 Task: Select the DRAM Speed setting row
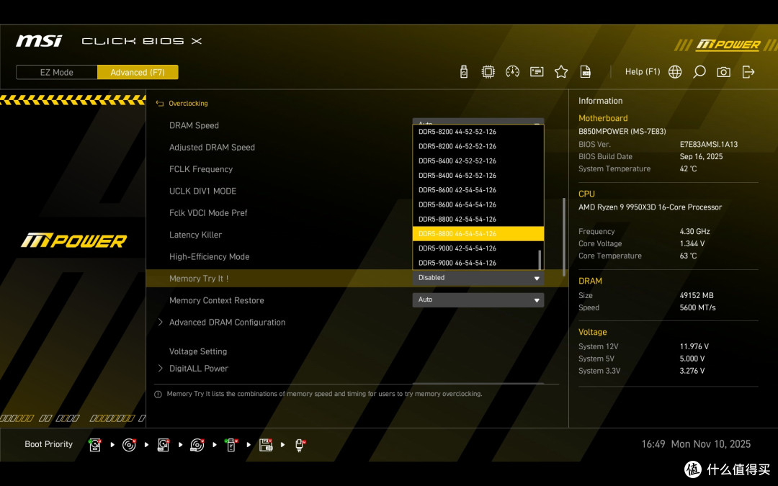coord(194,125)
